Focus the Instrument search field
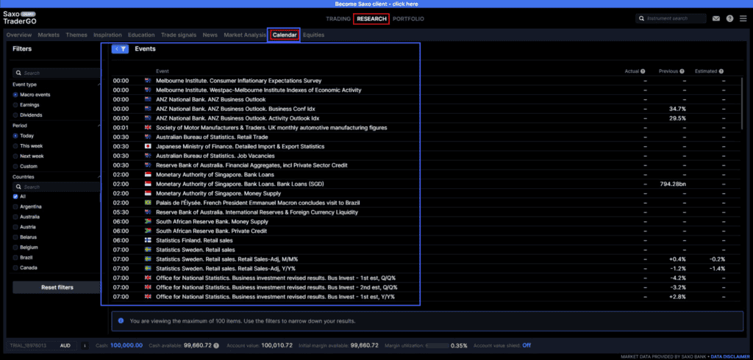Viewport: 753px width, 360px height. 671,18
